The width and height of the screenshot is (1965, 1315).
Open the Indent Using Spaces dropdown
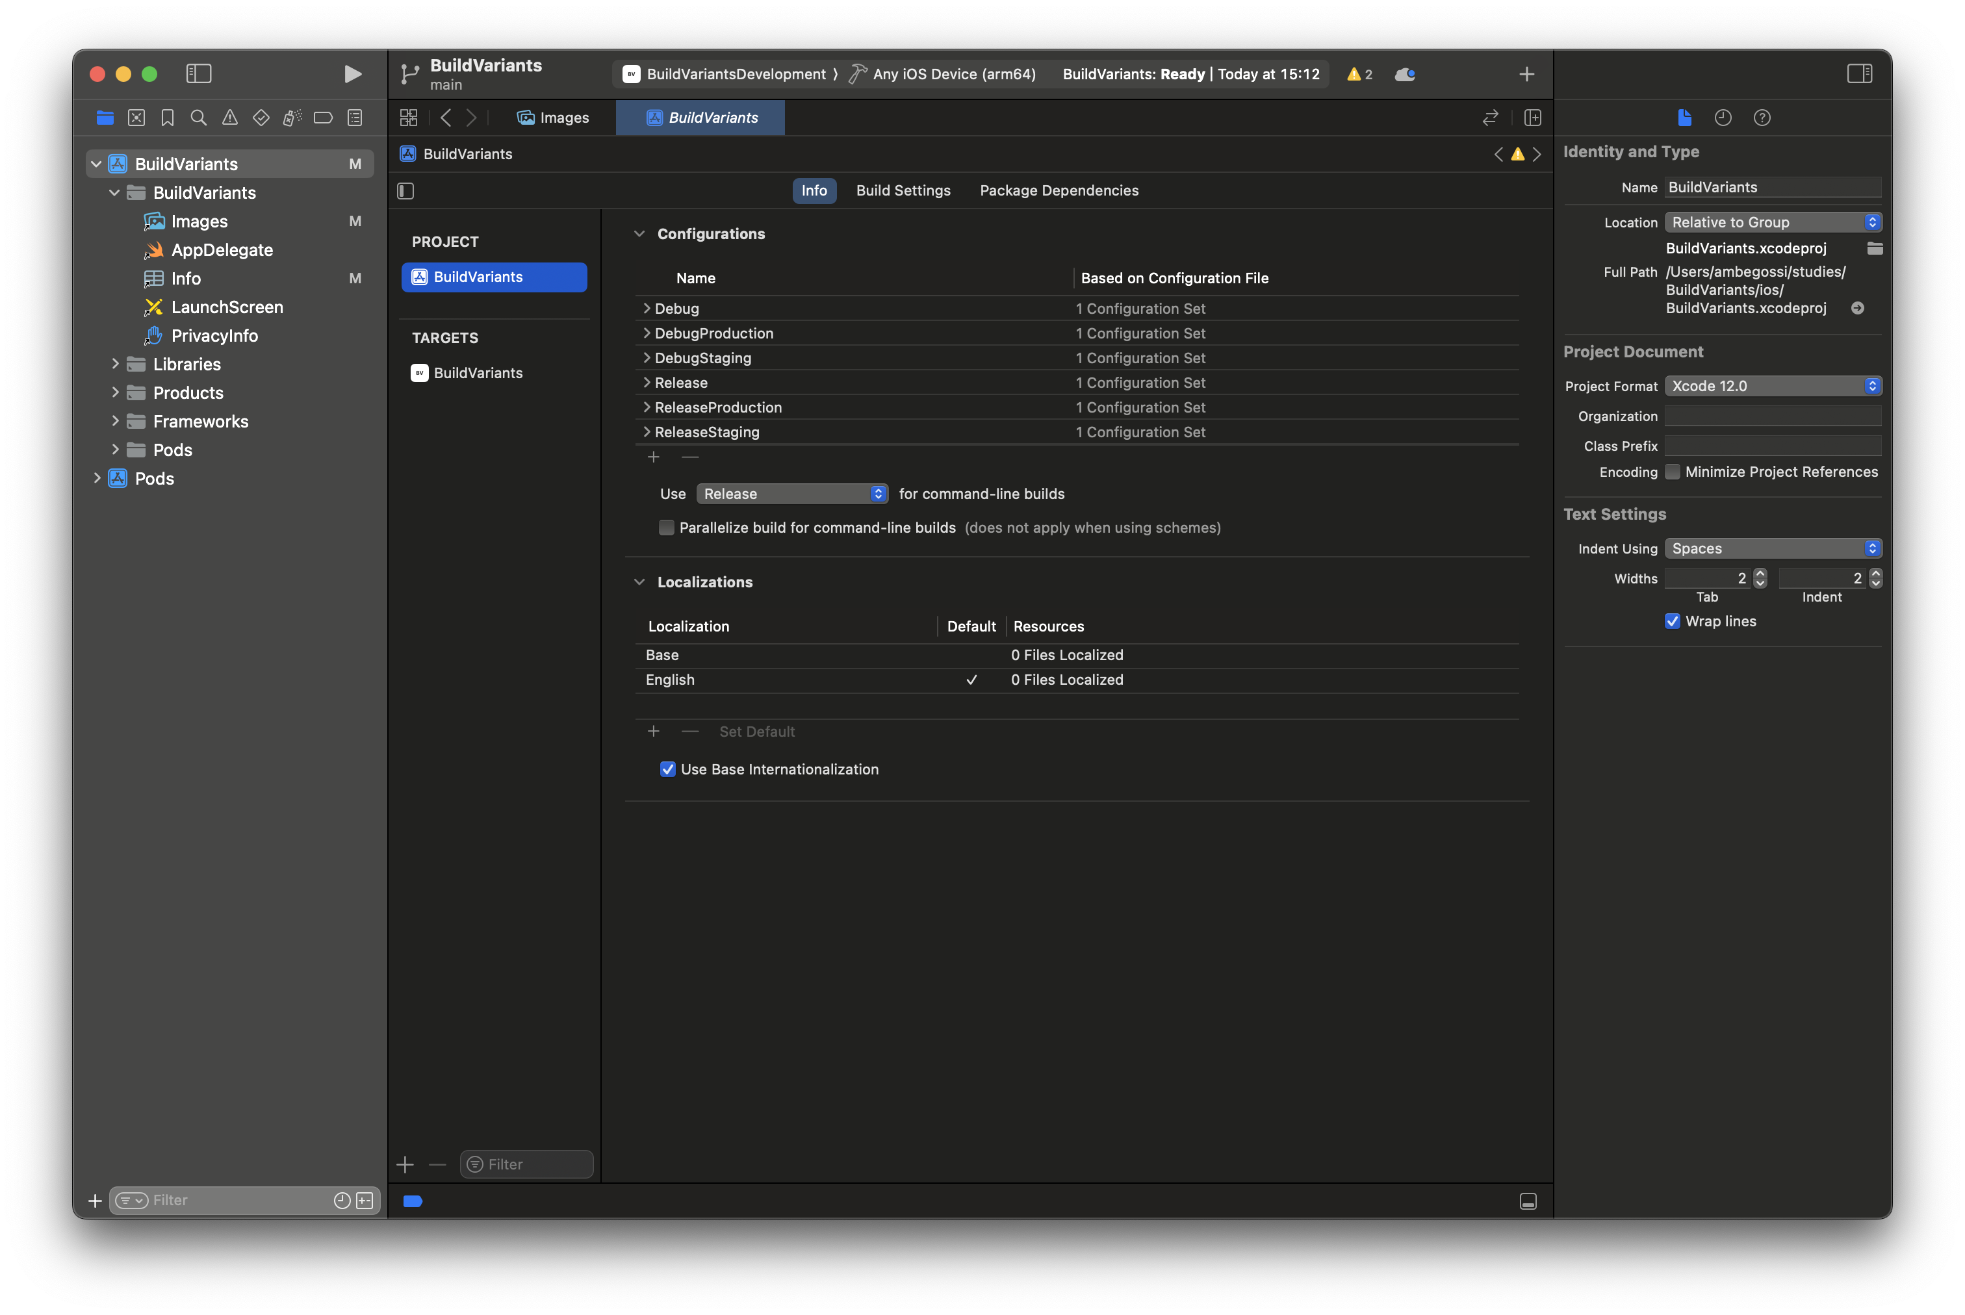pyautogui.click(x=1773, y=548)
